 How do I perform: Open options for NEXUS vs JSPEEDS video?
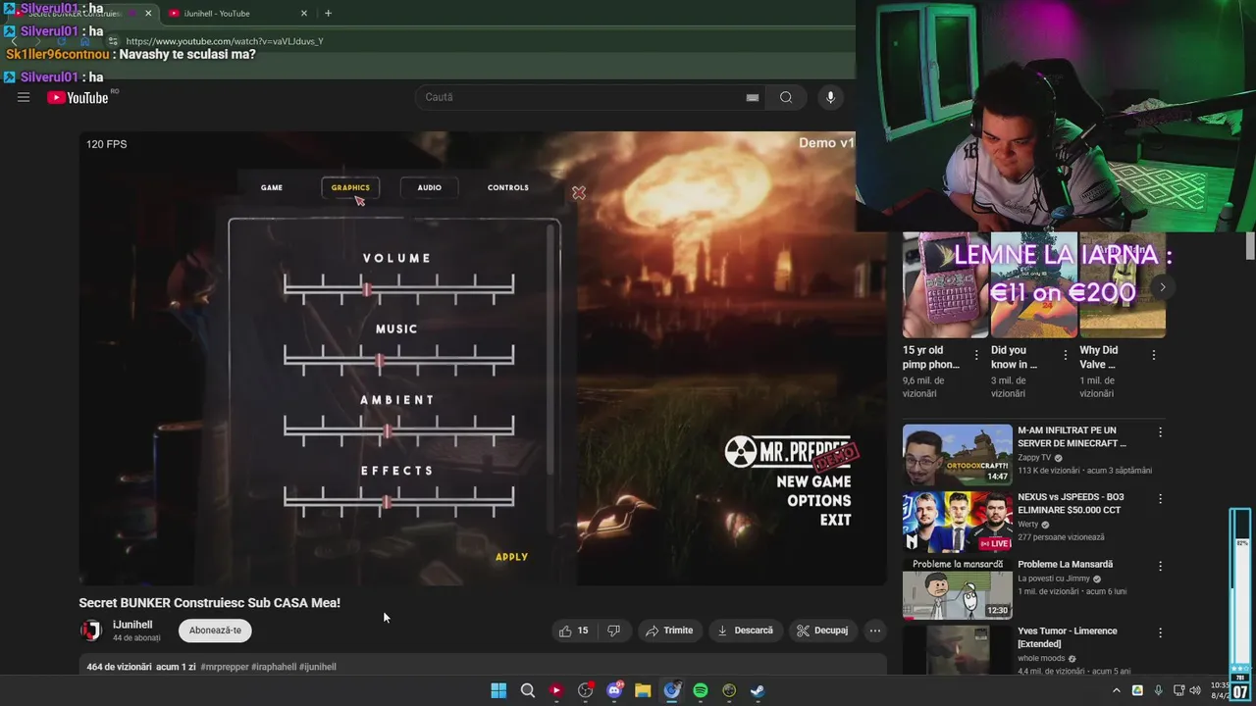point(1160,498)
